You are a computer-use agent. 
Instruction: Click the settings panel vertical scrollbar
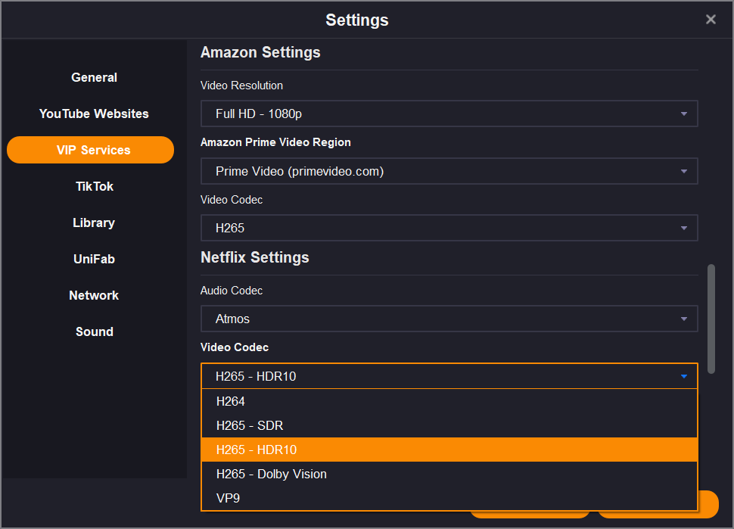click(711, 319)
